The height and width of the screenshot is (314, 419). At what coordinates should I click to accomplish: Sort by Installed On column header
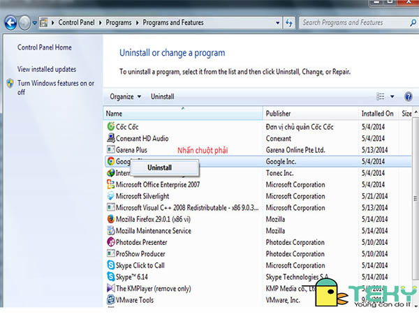coord(378,114)
